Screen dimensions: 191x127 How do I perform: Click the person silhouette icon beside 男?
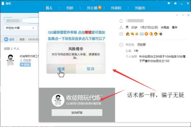[x=121, y=27]
